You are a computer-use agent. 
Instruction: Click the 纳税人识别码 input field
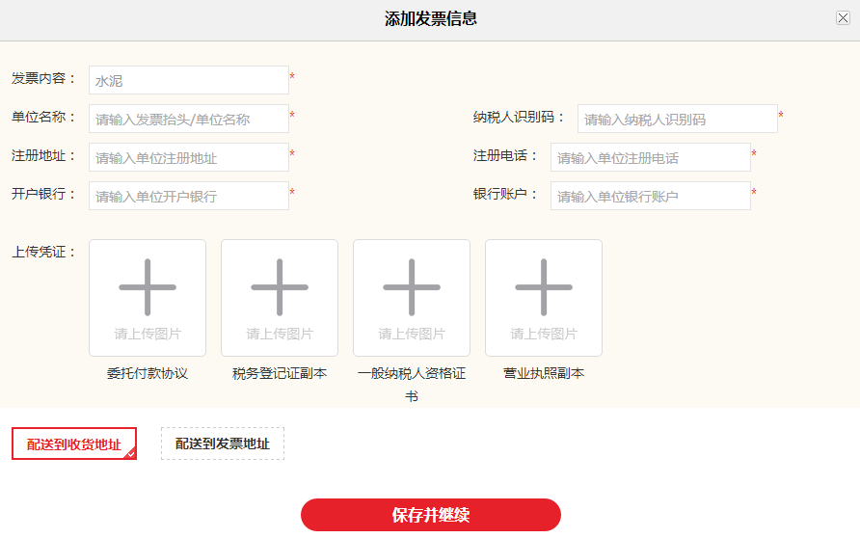(678, 119)
